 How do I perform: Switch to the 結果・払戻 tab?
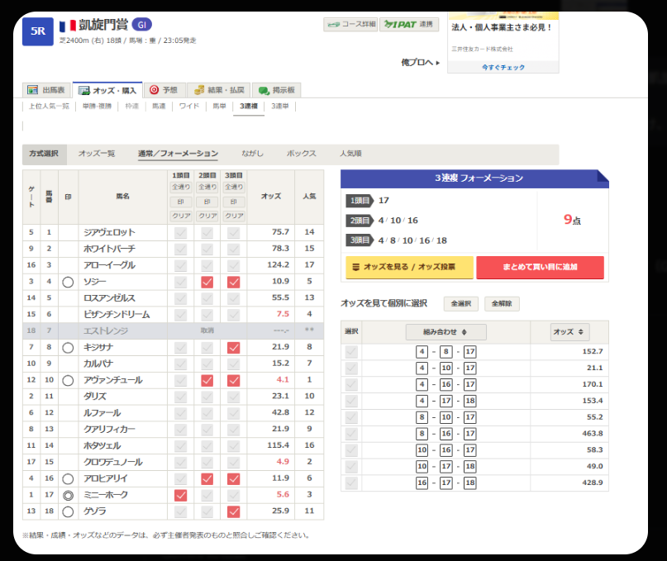(218, 90)
